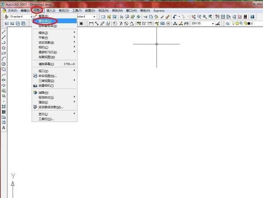263x198 pixels.
Task: Open the 格式(O) menu
Action: 64,10
